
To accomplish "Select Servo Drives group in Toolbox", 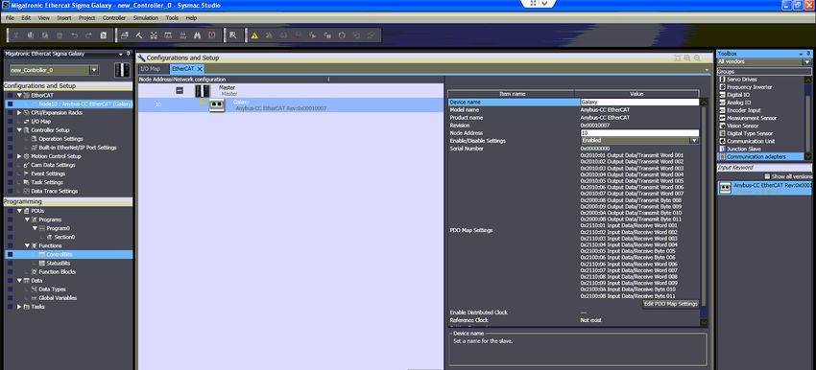I will click(741, 80).
